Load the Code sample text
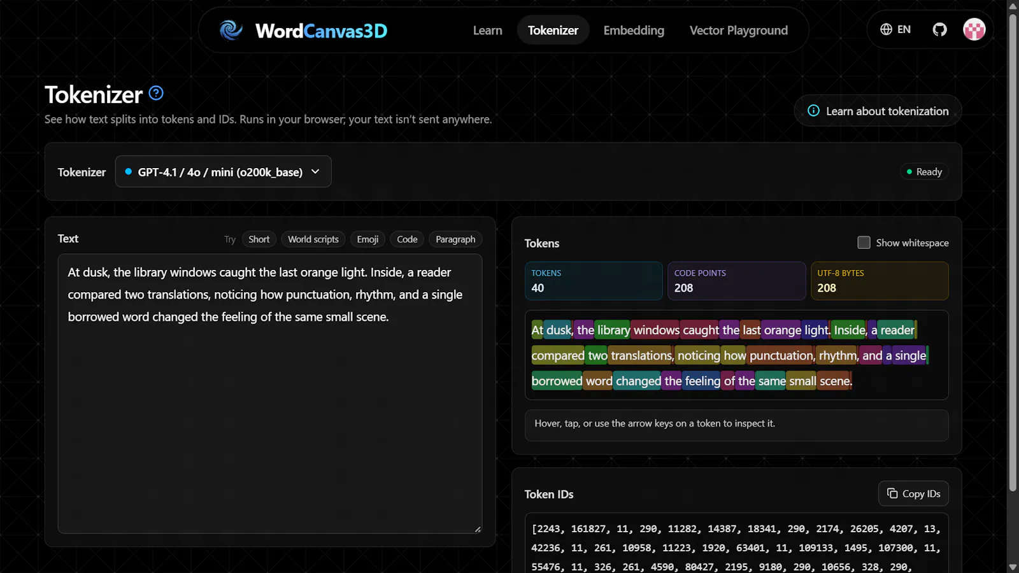This screenshot has width=1019, height=573. (x=407, y=239)
